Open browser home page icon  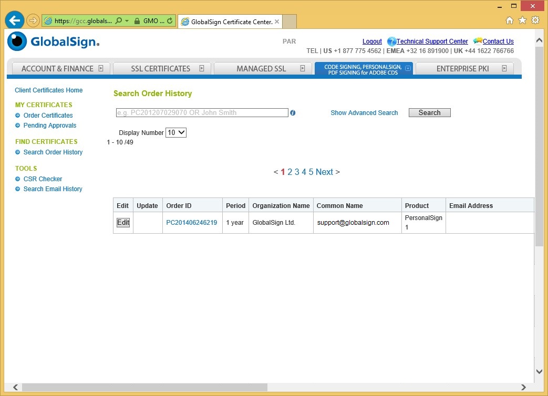pos(510,20)
